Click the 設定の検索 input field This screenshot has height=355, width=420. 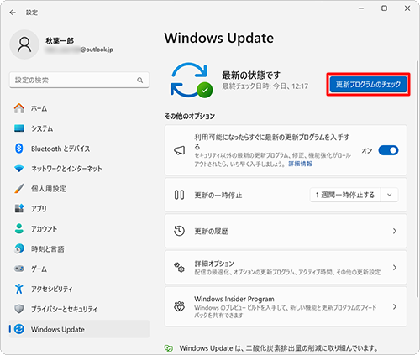(x=79, y=81)
